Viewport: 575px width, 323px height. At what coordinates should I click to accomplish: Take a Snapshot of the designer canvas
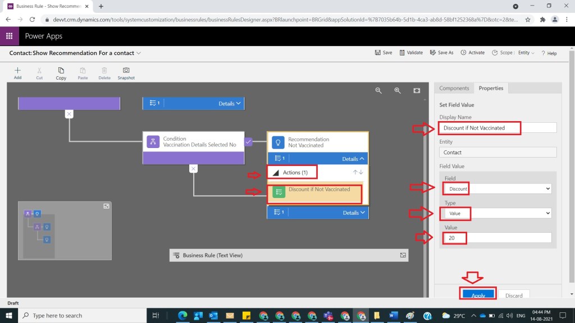tap(126, 73)
